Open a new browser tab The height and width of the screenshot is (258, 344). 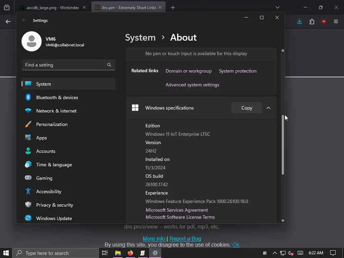click(173, 8)
